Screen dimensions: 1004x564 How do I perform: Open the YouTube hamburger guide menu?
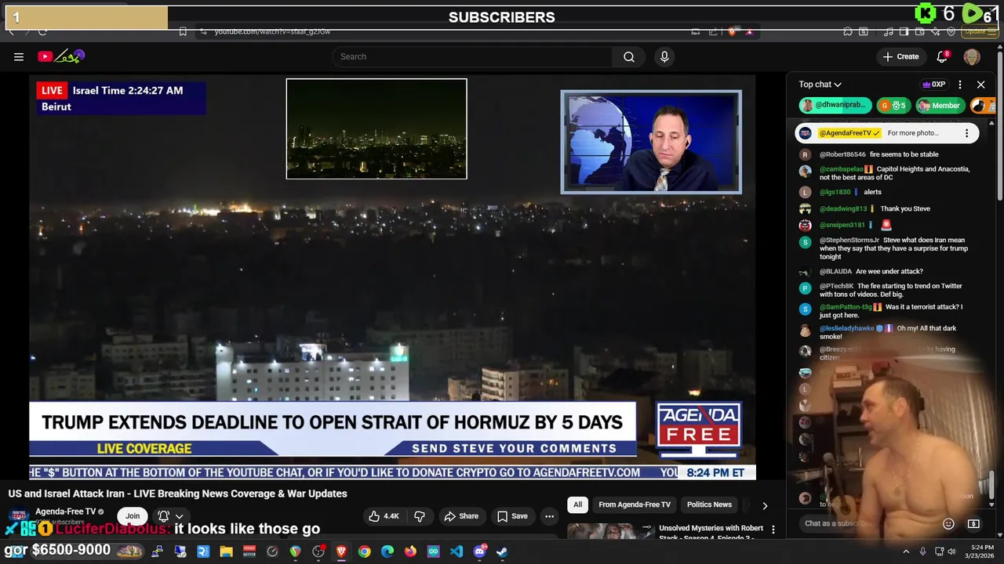pos(19,56)
